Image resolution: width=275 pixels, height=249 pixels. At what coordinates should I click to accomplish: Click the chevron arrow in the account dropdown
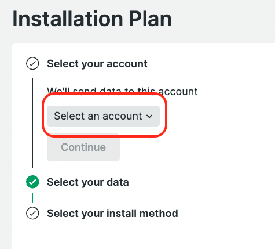pyautogui.click(x=149, y=116)
